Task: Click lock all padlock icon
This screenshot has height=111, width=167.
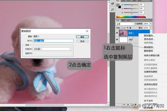Action: [130, 28]
